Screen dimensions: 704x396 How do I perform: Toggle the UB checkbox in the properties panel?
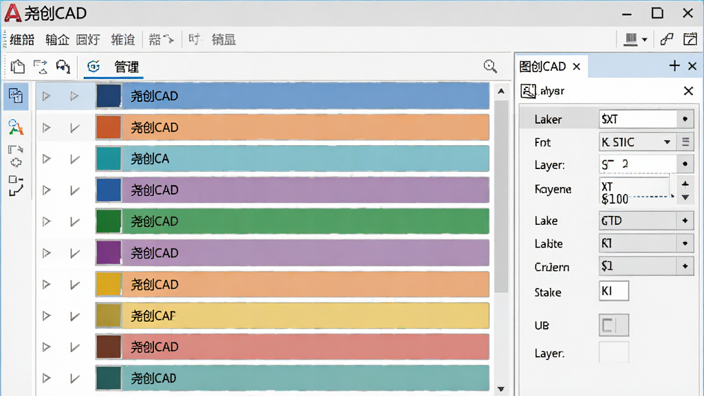tap(614, 325)
